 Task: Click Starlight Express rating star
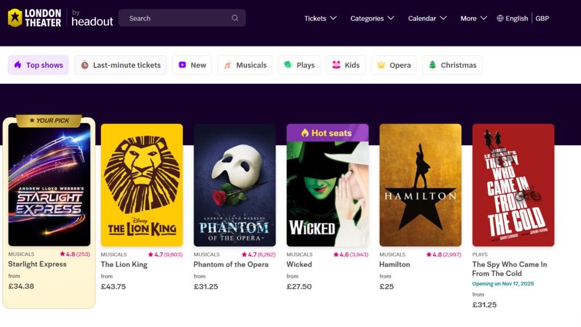62,254
